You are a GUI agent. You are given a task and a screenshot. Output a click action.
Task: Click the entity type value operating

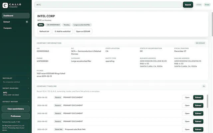click(110, 61)
